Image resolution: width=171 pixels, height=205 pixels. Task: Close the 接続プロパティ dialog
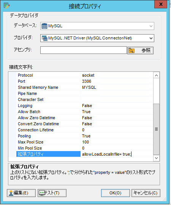pos(161,4)
